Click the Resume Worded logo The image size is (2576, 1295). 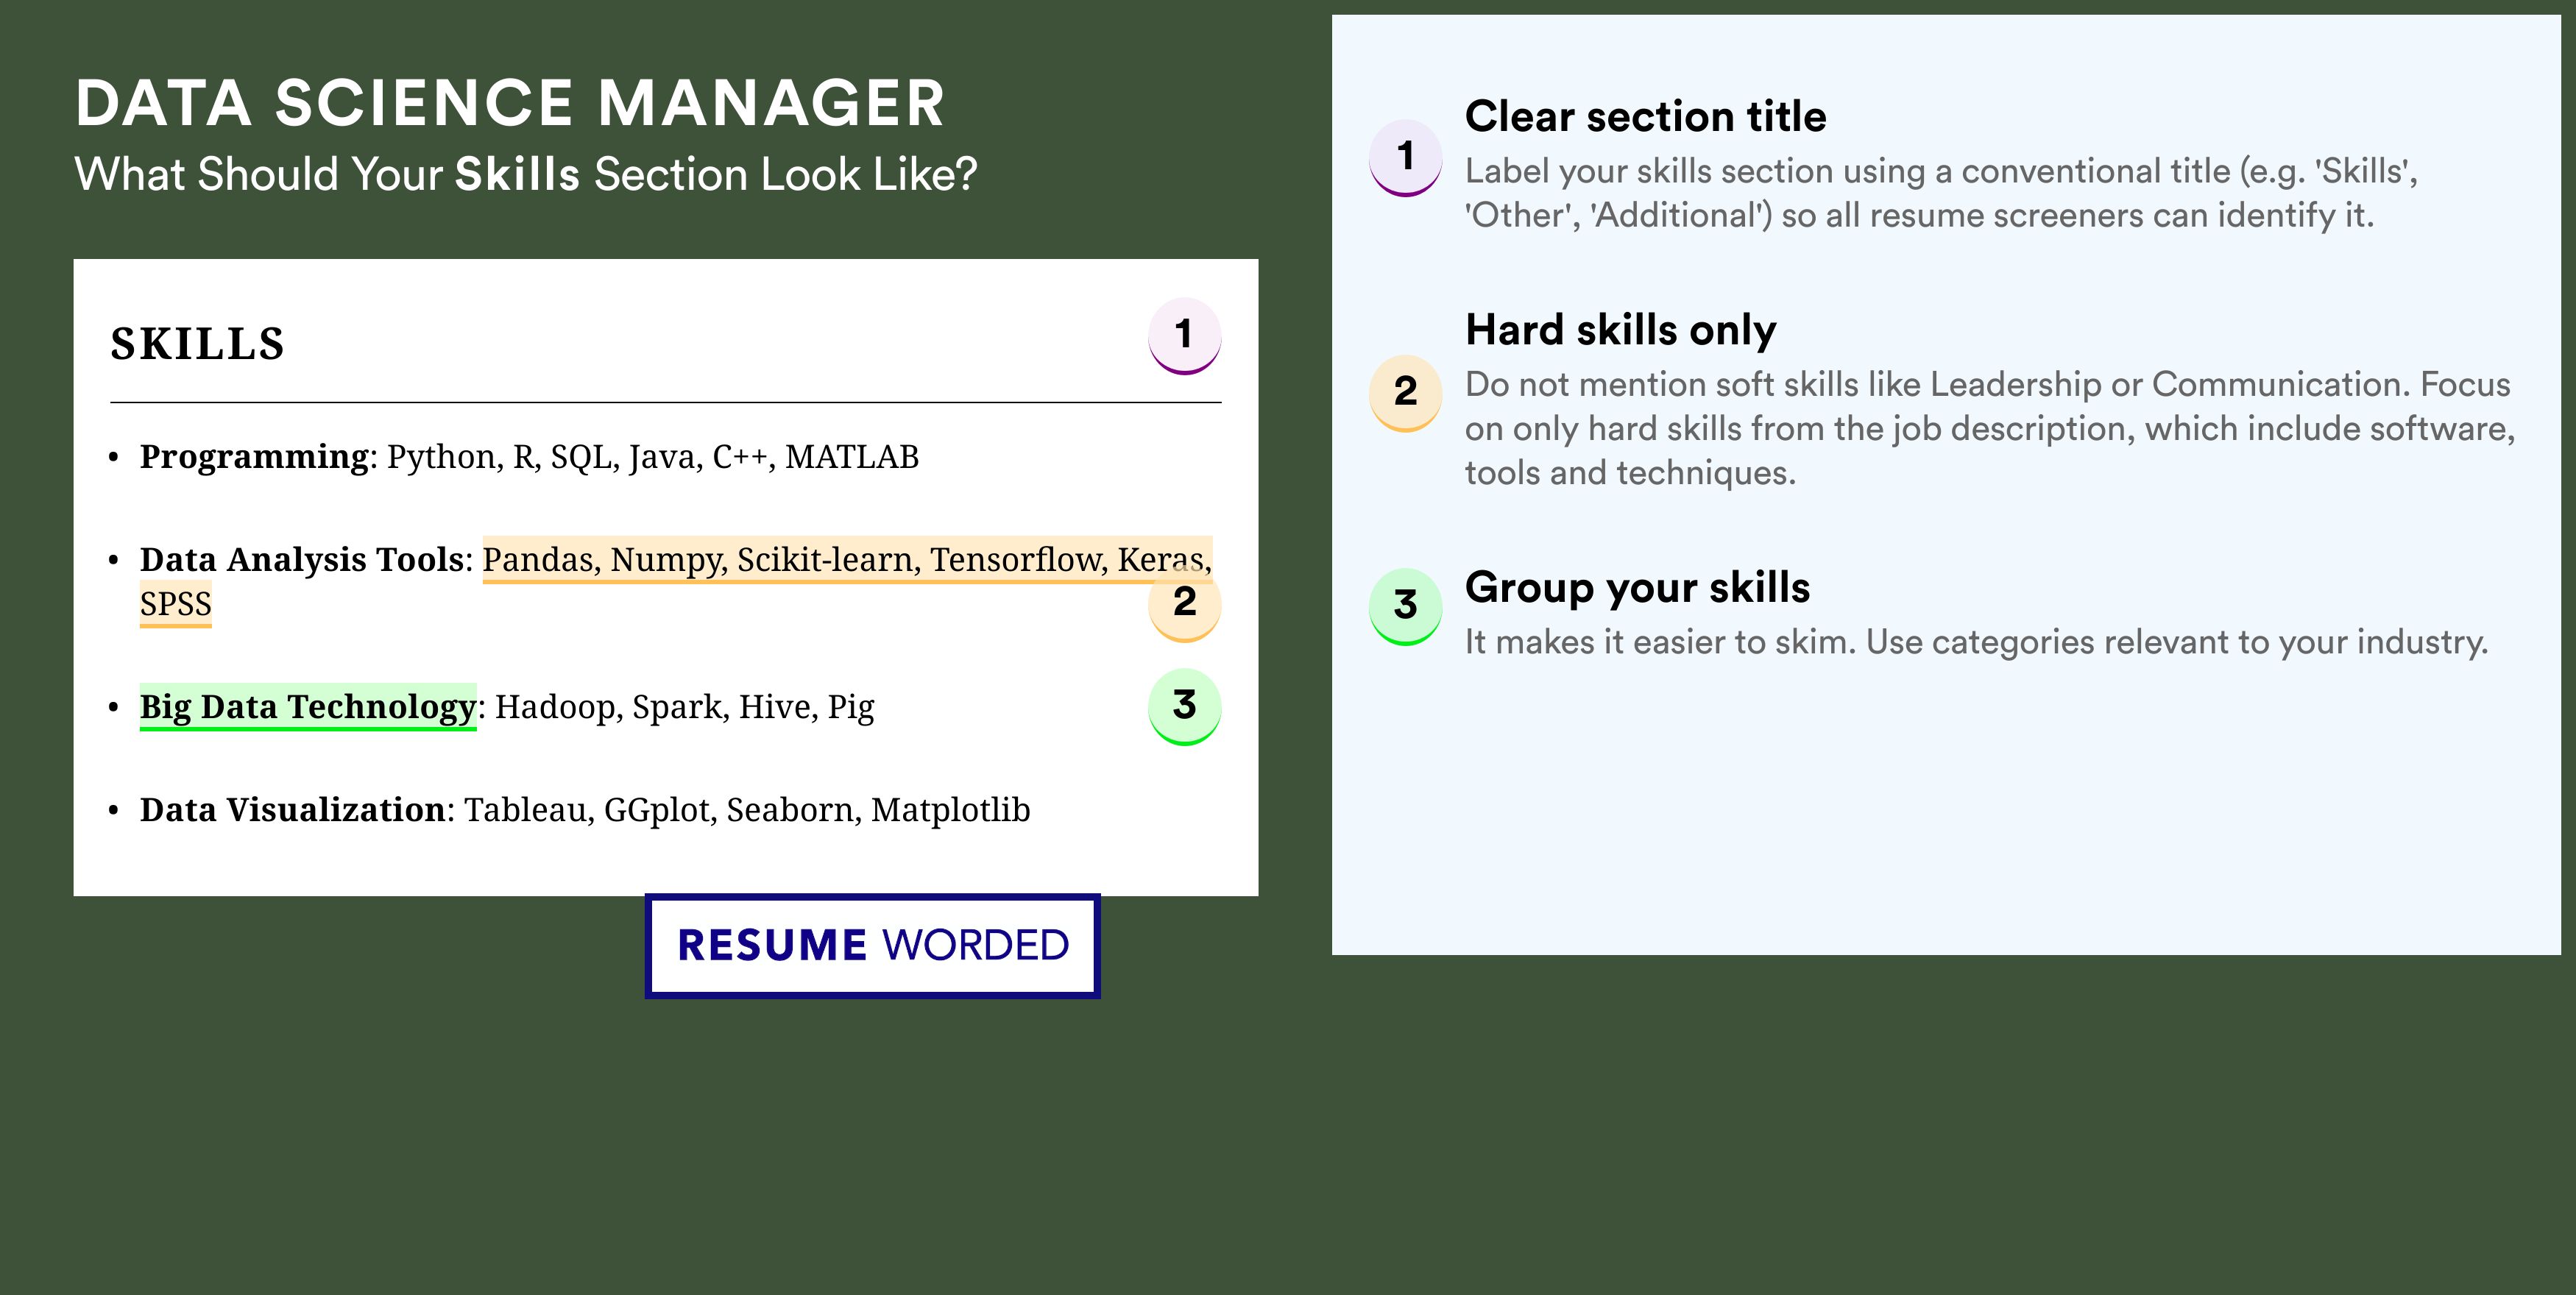[x=872, y=946]
